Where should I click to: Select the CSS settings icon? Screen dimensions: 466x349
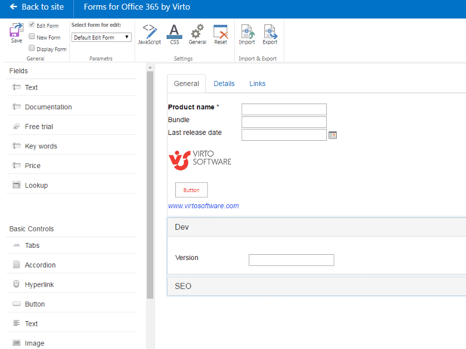pyautogui.click(x=174, y=34)
